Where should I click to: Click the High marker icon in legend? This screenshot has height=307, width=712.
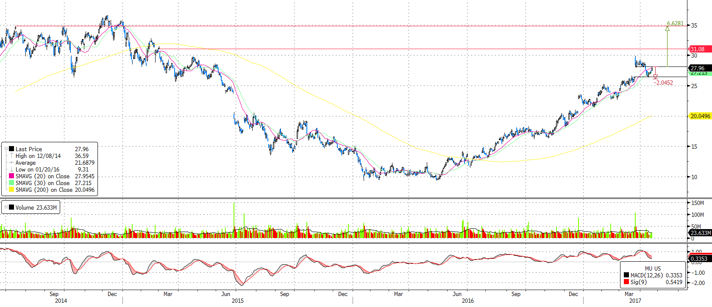(11, 156)
